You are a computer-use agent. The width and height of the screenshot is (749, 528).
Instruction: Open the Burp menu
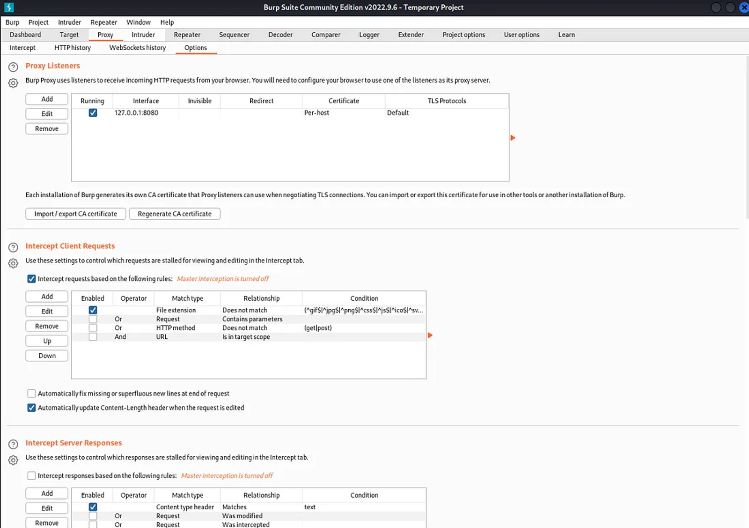(12, 22)
